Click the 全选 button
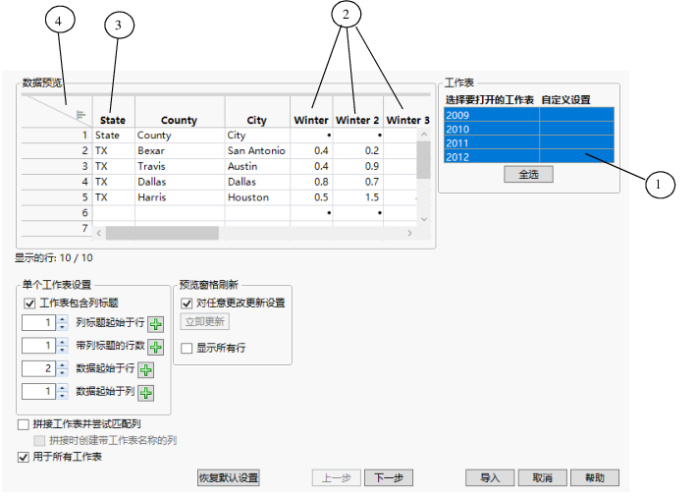This screenshot has height=497, width=697. [528, 175]
